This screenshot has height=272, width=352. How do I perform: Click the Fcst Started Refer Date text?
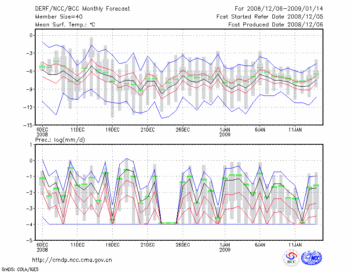click(270, 16)
